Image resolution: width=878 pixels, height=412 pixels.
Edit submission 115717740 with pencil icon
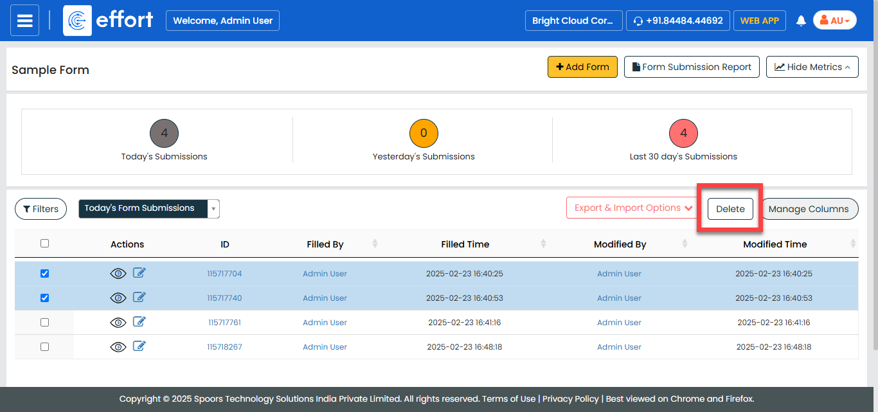(x=139, y=298)
